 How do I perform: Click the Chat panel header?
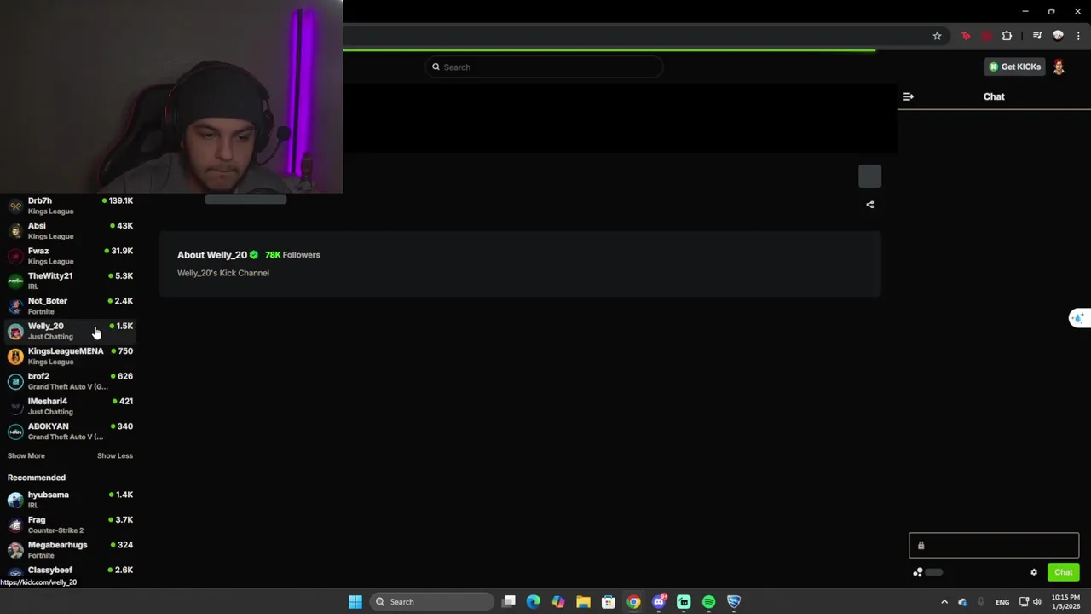click(994, 96)
